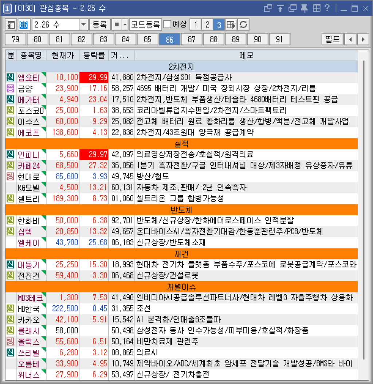The width and height of the screenshot is (373, 384).
Task: Click the refresh icon
Action: [243, 24]
